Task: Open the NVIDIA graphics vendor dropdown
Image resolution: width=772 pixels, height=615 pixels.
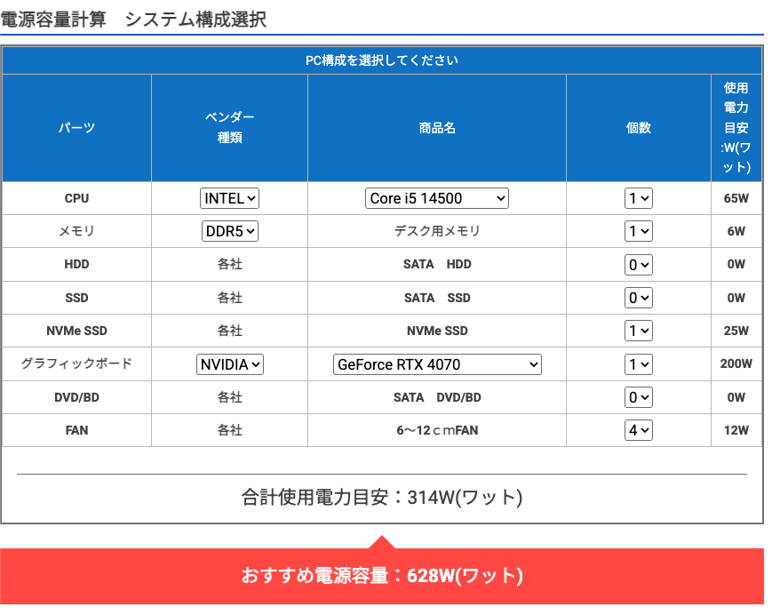Action: click(x=229, y=363)
